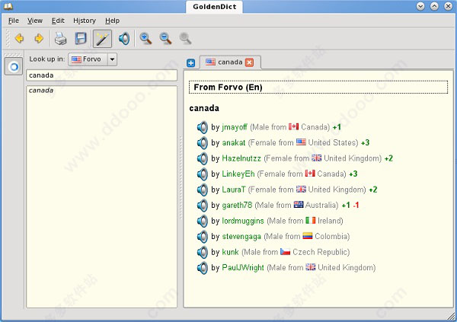Open the Edit menu
This screenshot has height=322, width=457.
58,21
